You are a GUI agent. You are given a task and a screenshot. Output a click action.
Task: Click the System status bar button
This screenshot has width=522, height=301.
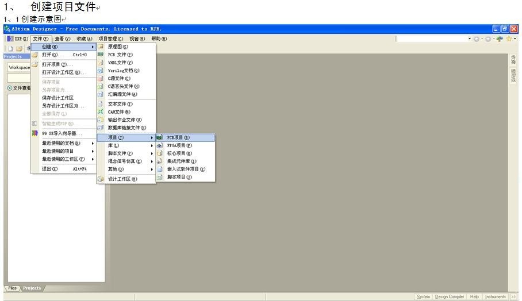(x=424, y=296)
